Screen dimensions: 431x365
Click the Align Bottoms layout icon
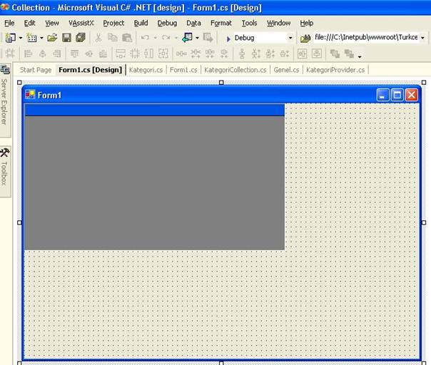pyautogui.click(x=103, y=53)
